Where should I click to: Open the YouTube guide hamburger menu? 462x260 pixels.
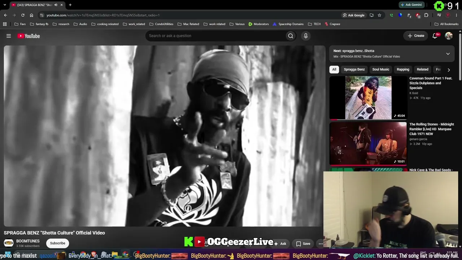9,36
